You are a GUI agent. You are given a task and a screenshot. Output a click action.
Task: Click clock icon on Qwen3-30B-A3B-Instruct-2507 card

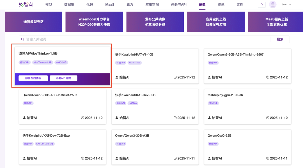click(82, 118)
